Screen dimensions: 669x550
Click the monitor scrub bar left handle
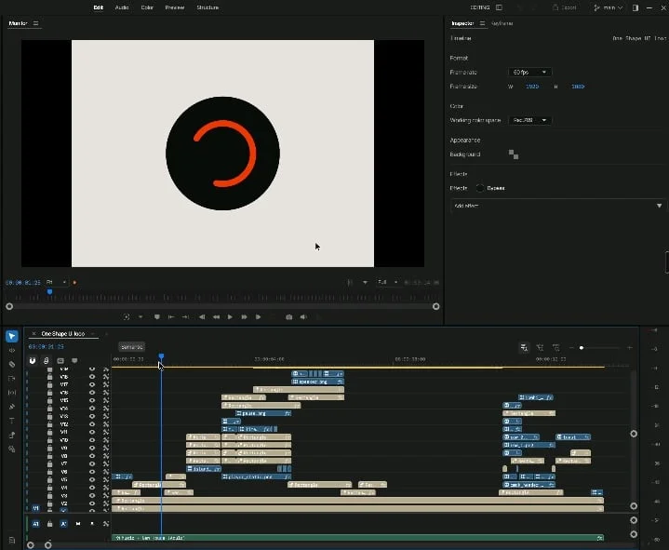point(9,306)
